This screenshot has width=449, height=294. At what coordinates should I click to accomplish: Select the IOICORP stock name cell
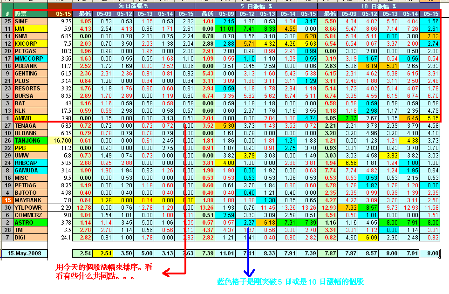point(30,44)
